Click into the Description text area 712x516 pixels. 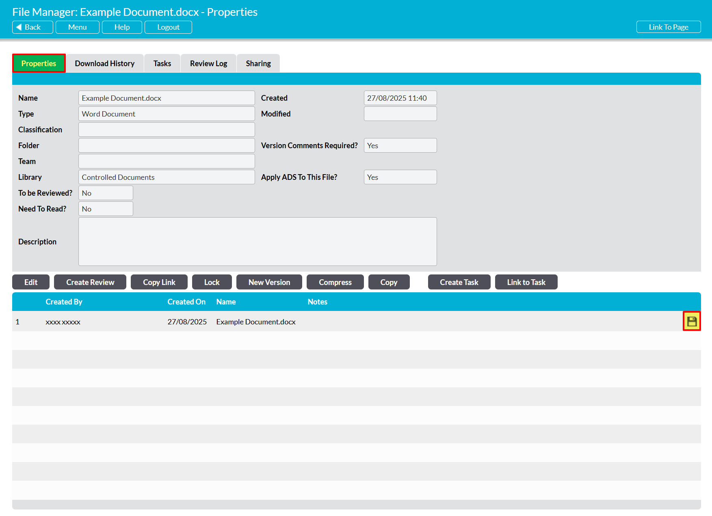(x=257, y=242)
